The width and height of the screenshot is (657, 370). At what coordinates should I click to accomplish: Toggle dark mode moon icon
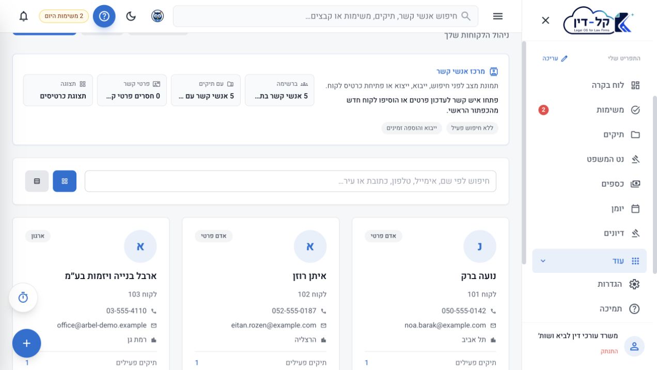click(131, 16)
